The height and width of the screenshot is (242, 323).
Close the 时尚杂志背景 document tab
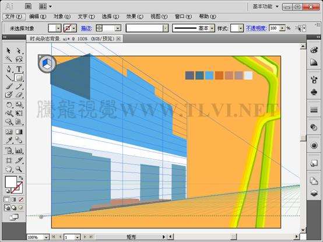pos(118,38)
